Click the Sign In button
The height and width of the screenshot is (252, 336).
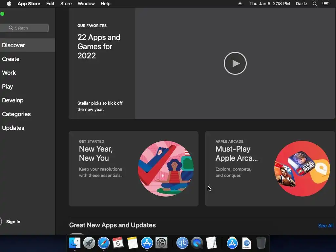(13, 221)
